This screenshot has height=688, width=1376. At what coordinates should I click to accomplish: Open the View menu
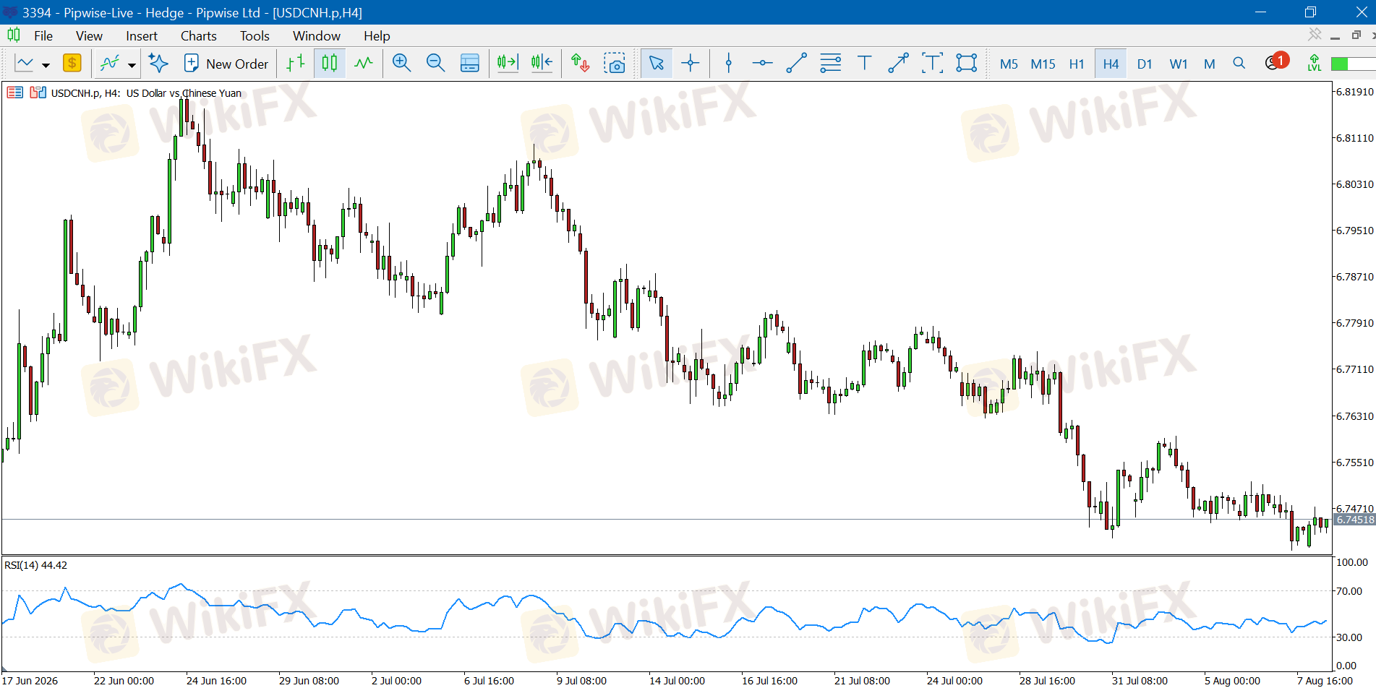pyautogui.click(x=89, y=36)
